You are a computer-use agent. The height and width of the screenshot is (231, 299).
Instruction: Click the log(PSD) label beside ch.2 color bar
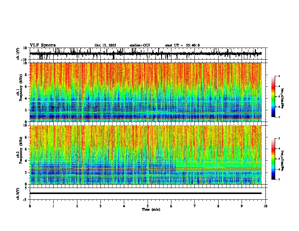283,161
